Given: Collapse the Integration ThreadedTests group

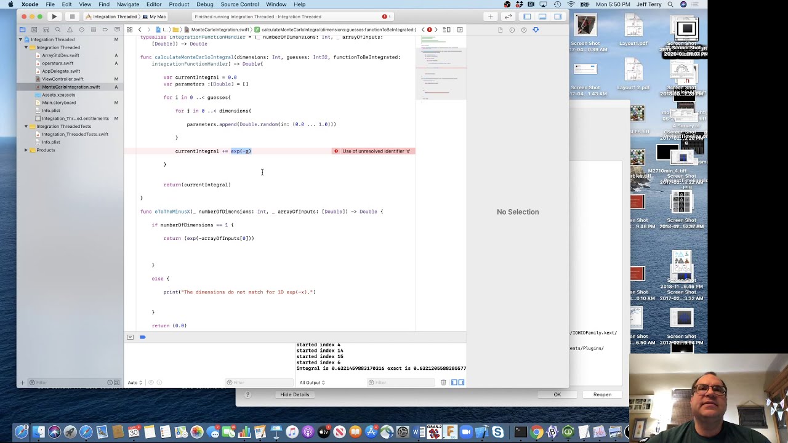Looking at the screenshot, I should coord(26,126).
